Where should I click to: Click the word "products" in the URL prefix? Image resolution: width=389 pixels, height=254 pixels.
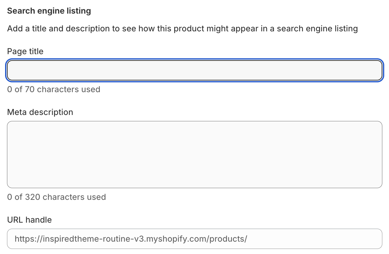point(227,239)
